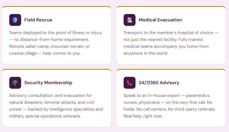Select the text "anywhere in the world"

tap(146, 53)
